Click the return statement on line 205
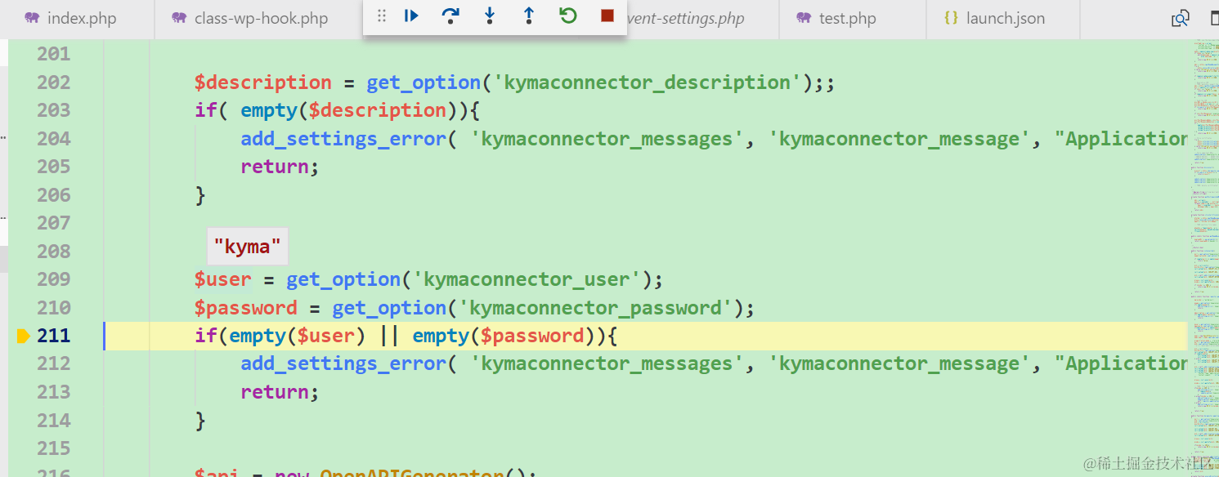Screen dimensions: 1219x477 coord(279,167)
